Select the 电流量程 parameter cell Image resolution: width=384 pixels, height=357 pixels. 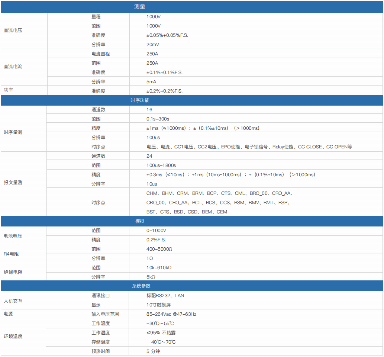point(101,54)
